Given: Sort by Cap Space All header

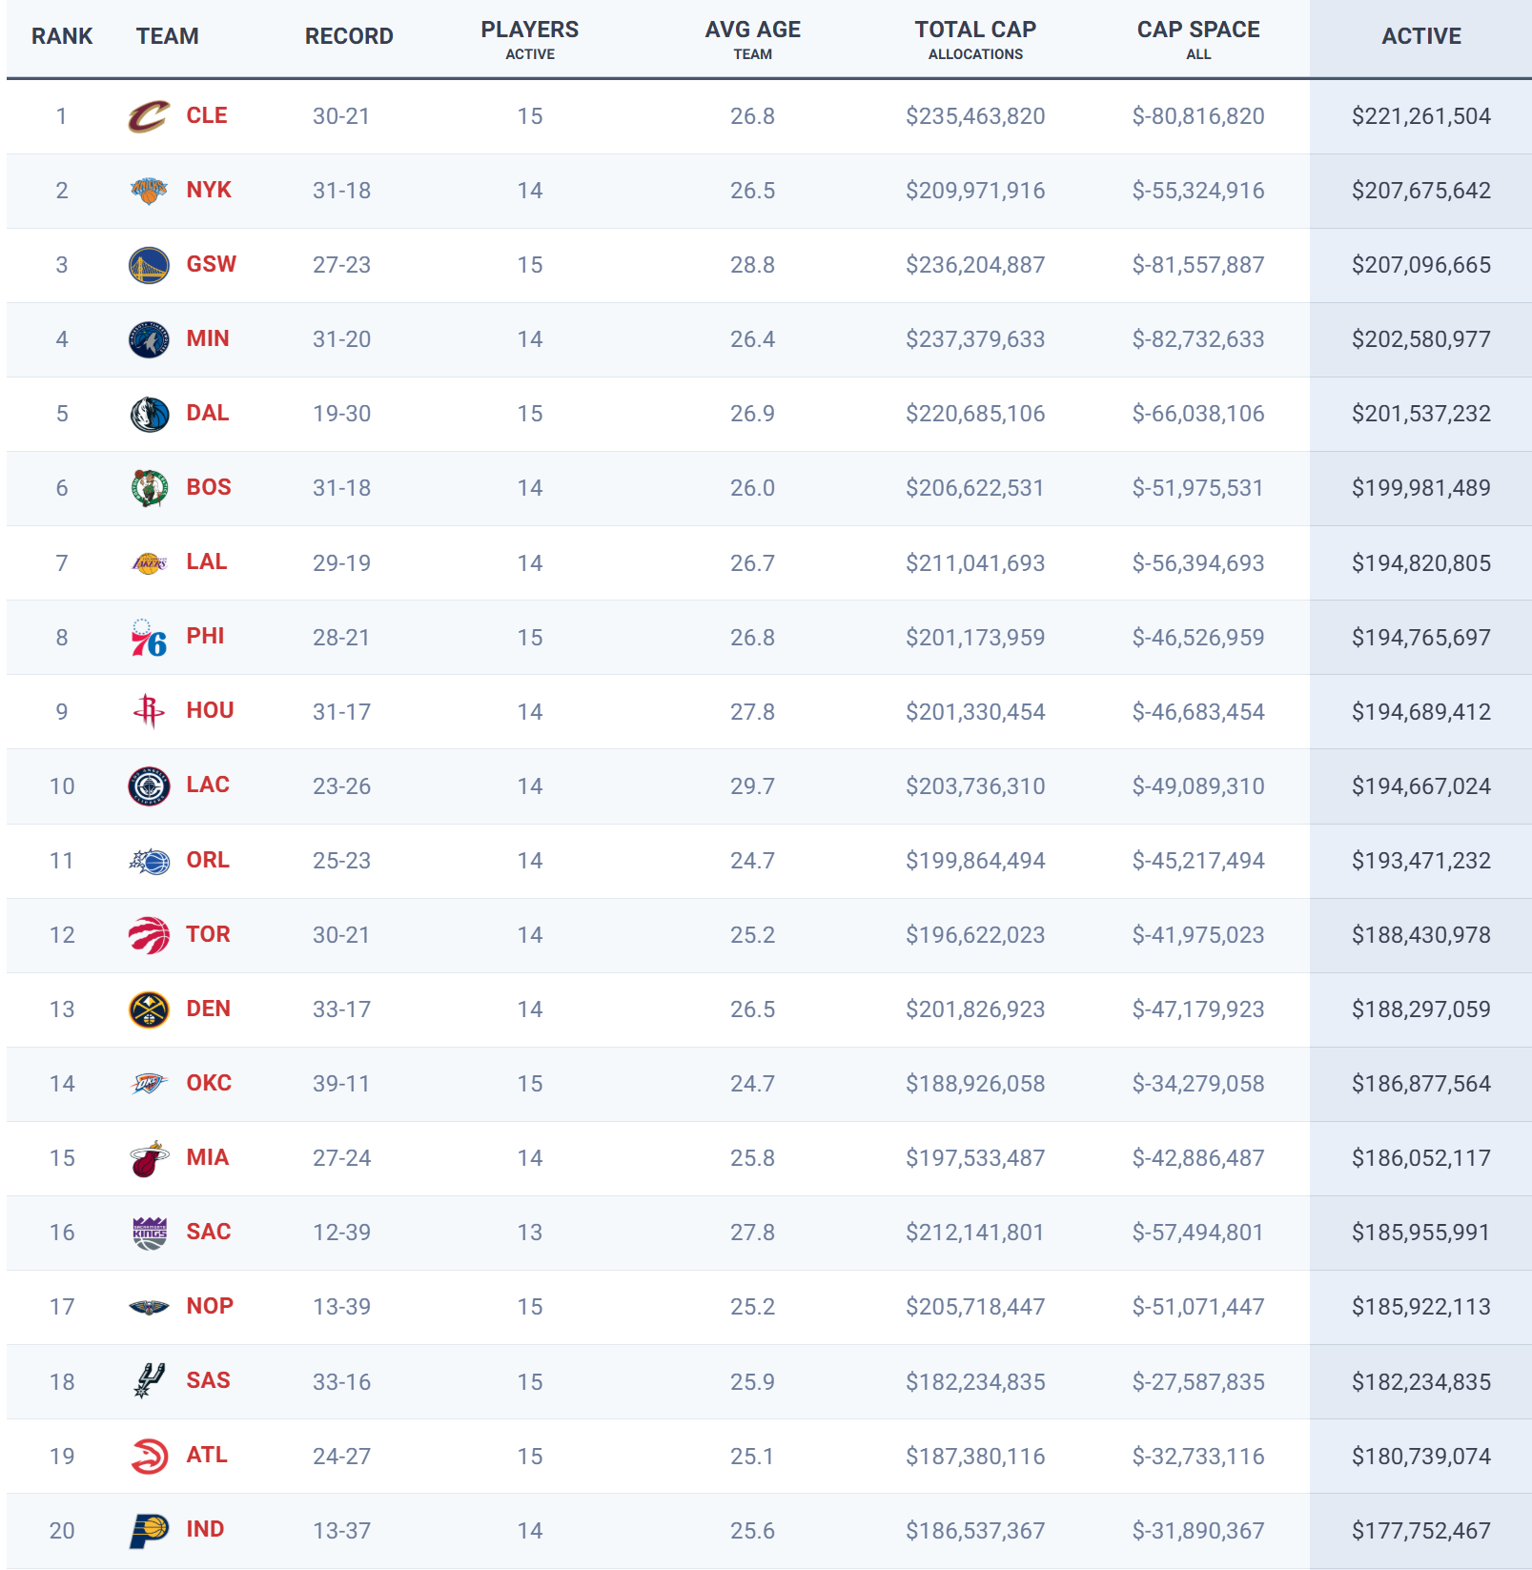Looking at the screenshot, I should click(1198, 39).
